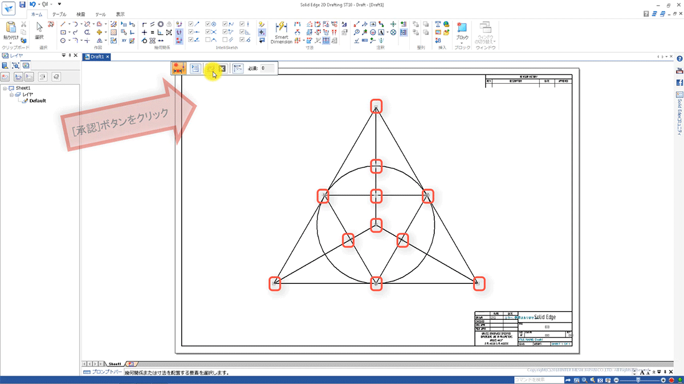Click the cancel X button in command bar
The image size is (684, 384).
click(x=222, y=68)
